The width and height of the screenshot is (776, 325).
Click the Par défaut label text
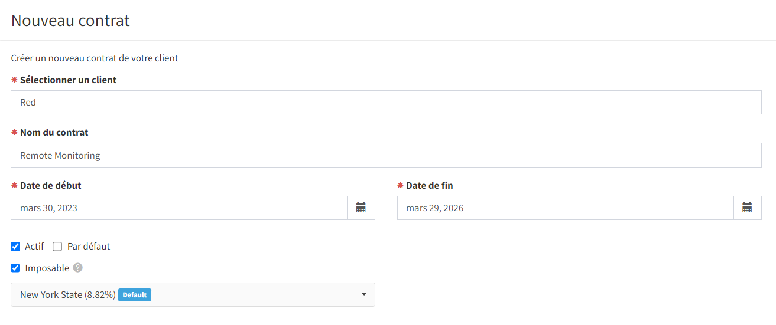tap(89, 247)
